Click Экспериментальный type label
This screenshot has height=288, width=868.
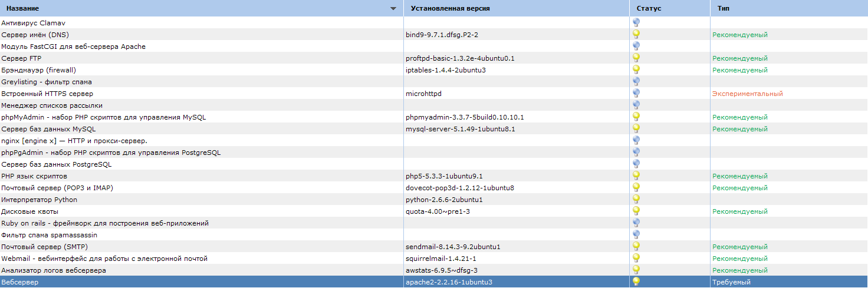coord(747,94)
